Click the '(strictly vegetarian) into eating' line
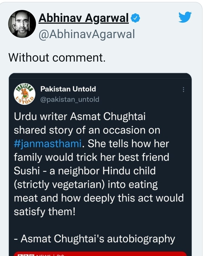 coord(86,185)
